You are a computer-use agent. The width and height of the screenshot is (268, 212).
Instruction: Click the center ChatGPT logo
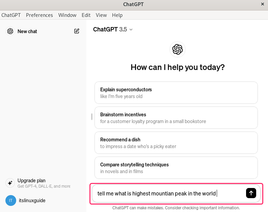click(177, 49)
